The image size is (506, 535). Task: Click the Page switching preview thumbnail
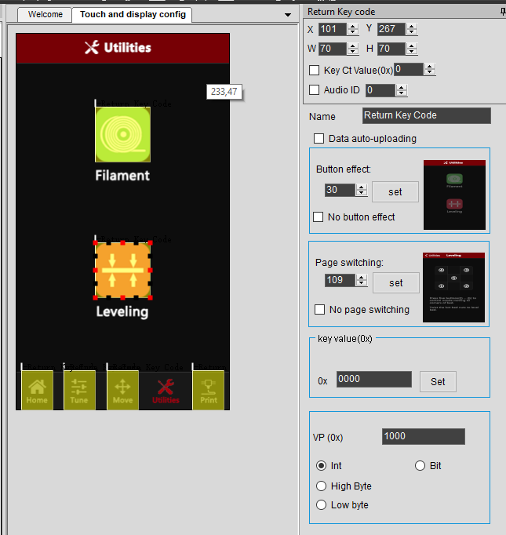(453, 288)
